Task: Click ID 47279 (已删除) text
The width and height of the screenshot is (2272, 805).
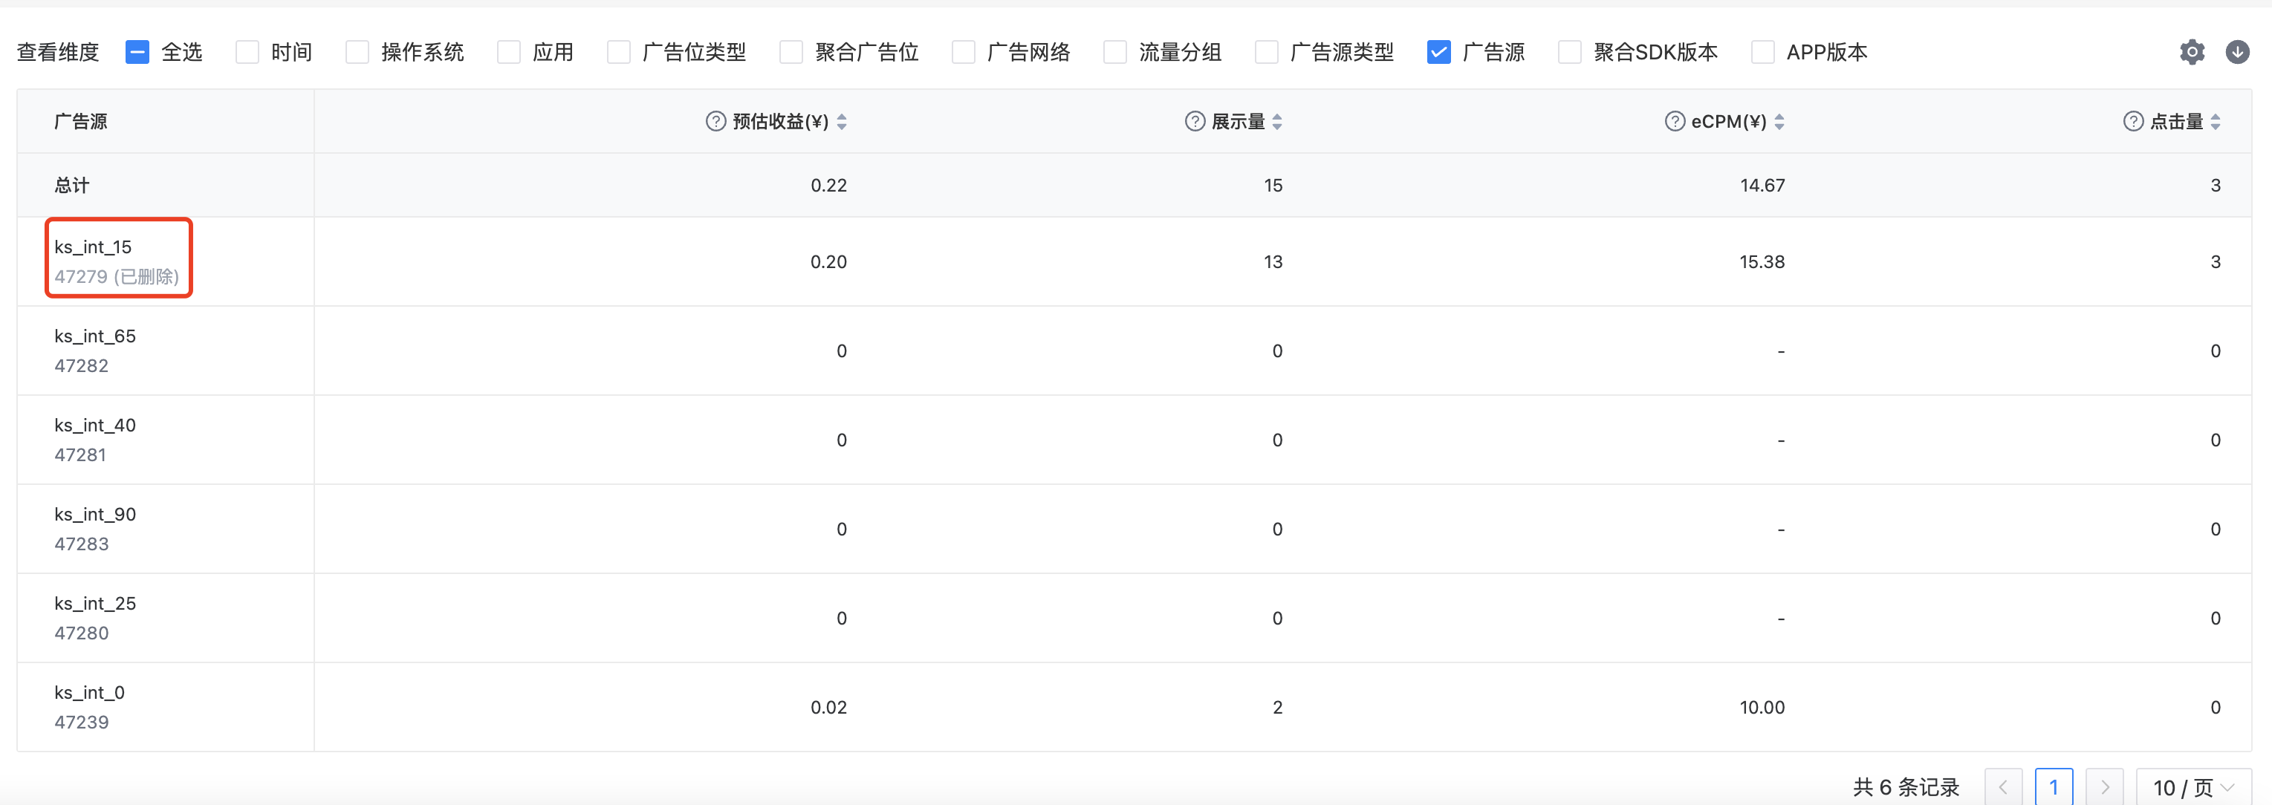Action: tap(117, 277)
